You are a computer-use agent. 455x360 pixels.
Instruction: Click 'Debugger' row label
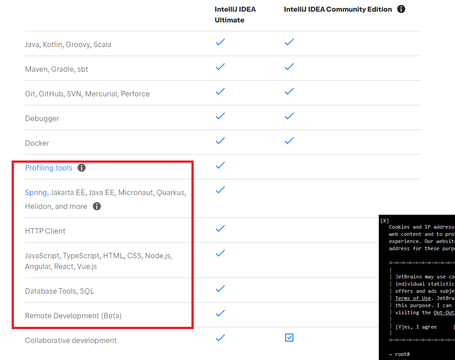click(42, 119)
